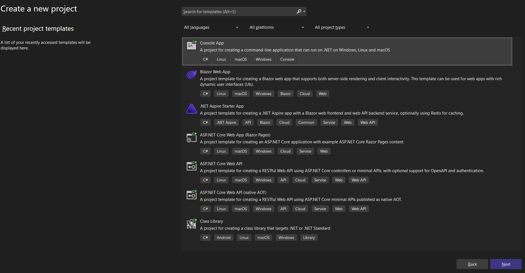Open the All platforms dropdown
The height and width of the screenshot is (273, 525).
pyautogui.click(x=277, y=27)
